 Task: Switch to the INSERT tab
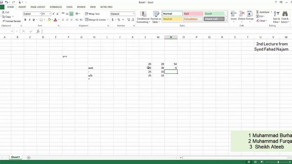coord(22,7)
